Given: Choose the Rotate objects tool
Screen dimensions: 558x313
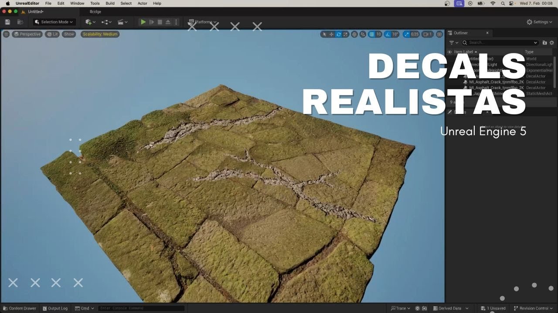Looking at the screenshot, I should [x=338, y=34].
